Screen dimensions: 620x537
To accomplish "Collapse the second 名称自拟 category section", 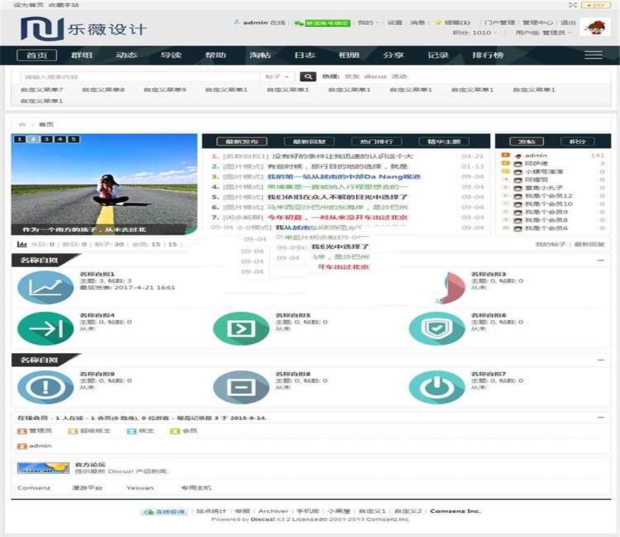I will coord(601,360).
